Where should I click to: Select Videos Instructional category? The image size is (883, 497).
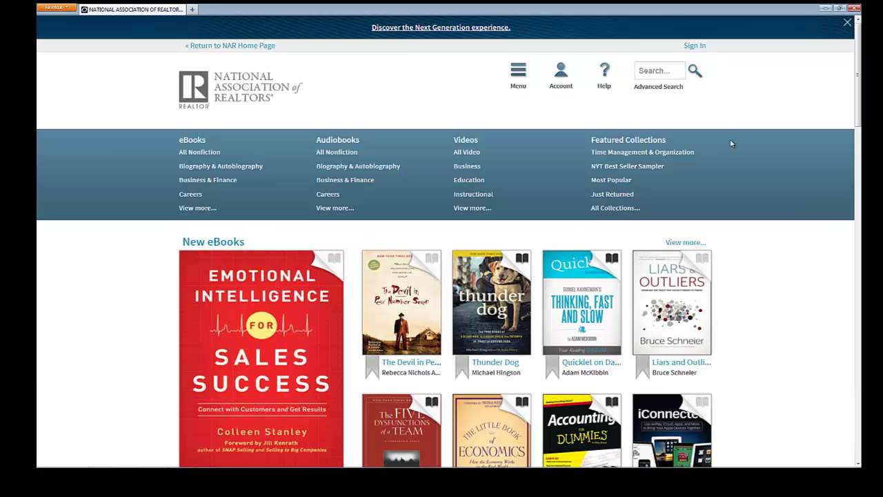point(473,195)
